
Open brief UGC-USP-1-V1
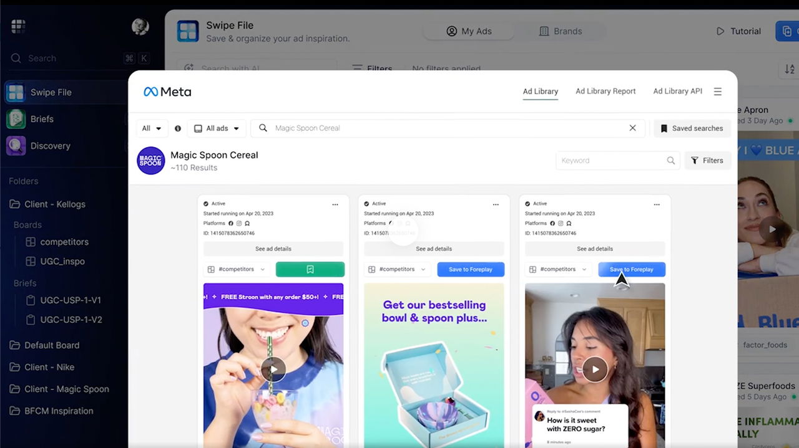[71, 300]
